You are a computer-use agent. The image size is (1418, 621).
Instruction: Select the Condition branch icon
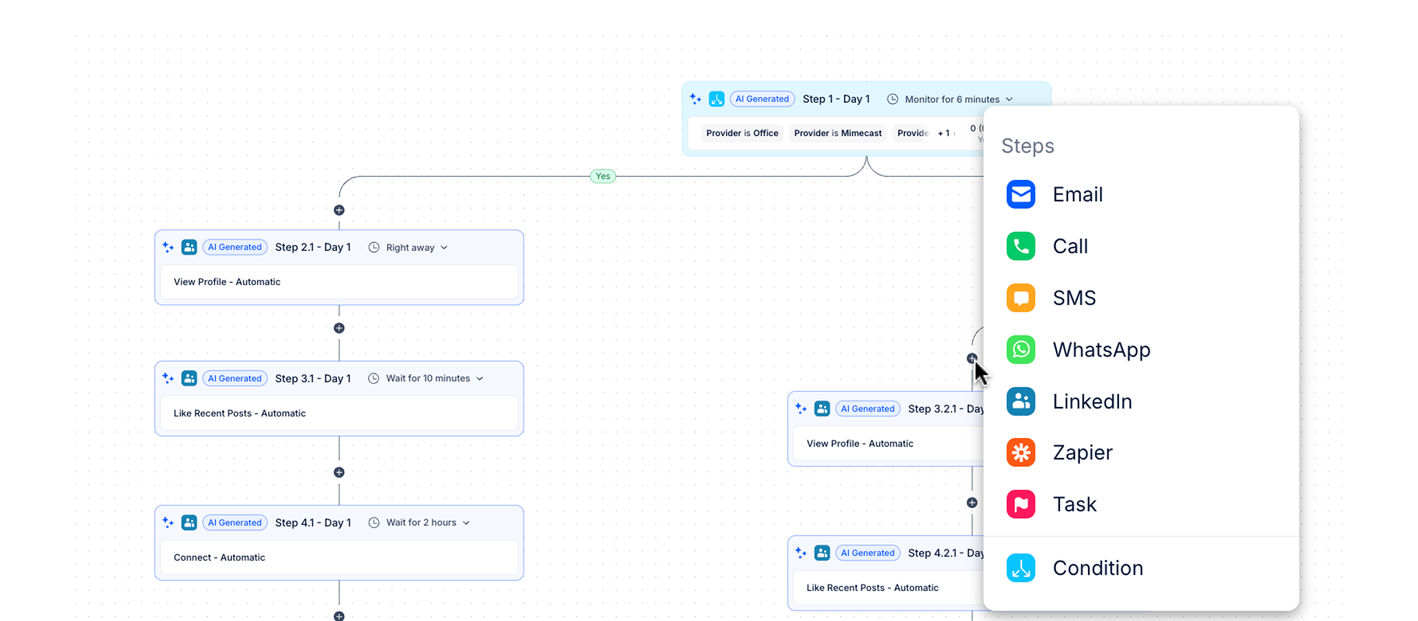(1021, 568)
